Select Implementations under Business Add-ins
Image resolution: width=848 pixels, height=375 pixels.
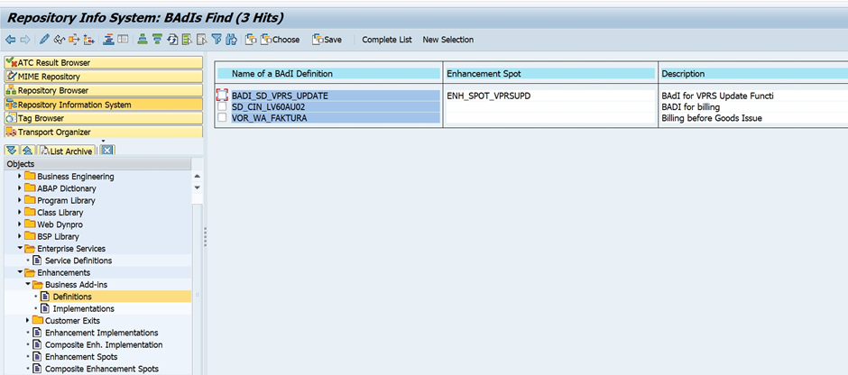83,308
